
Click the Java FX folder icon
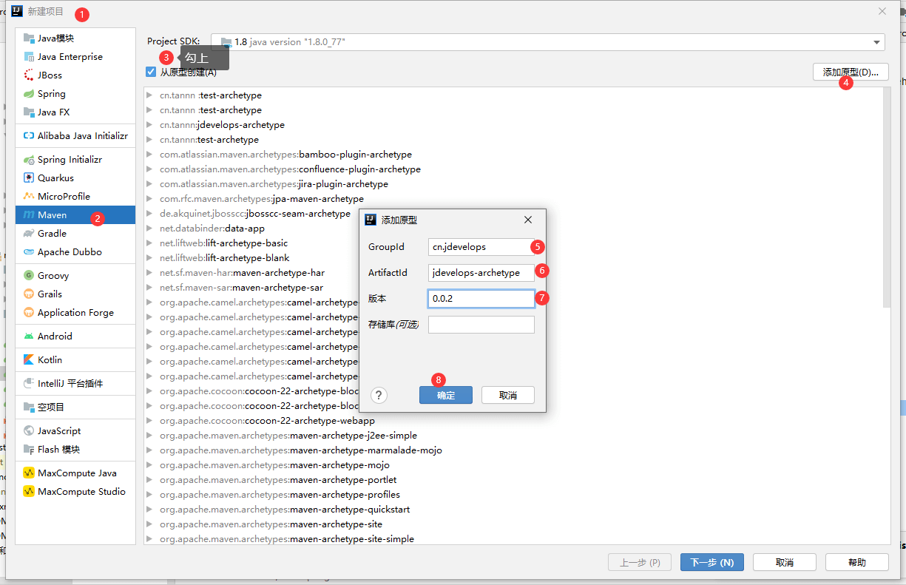tap(29, 112)
